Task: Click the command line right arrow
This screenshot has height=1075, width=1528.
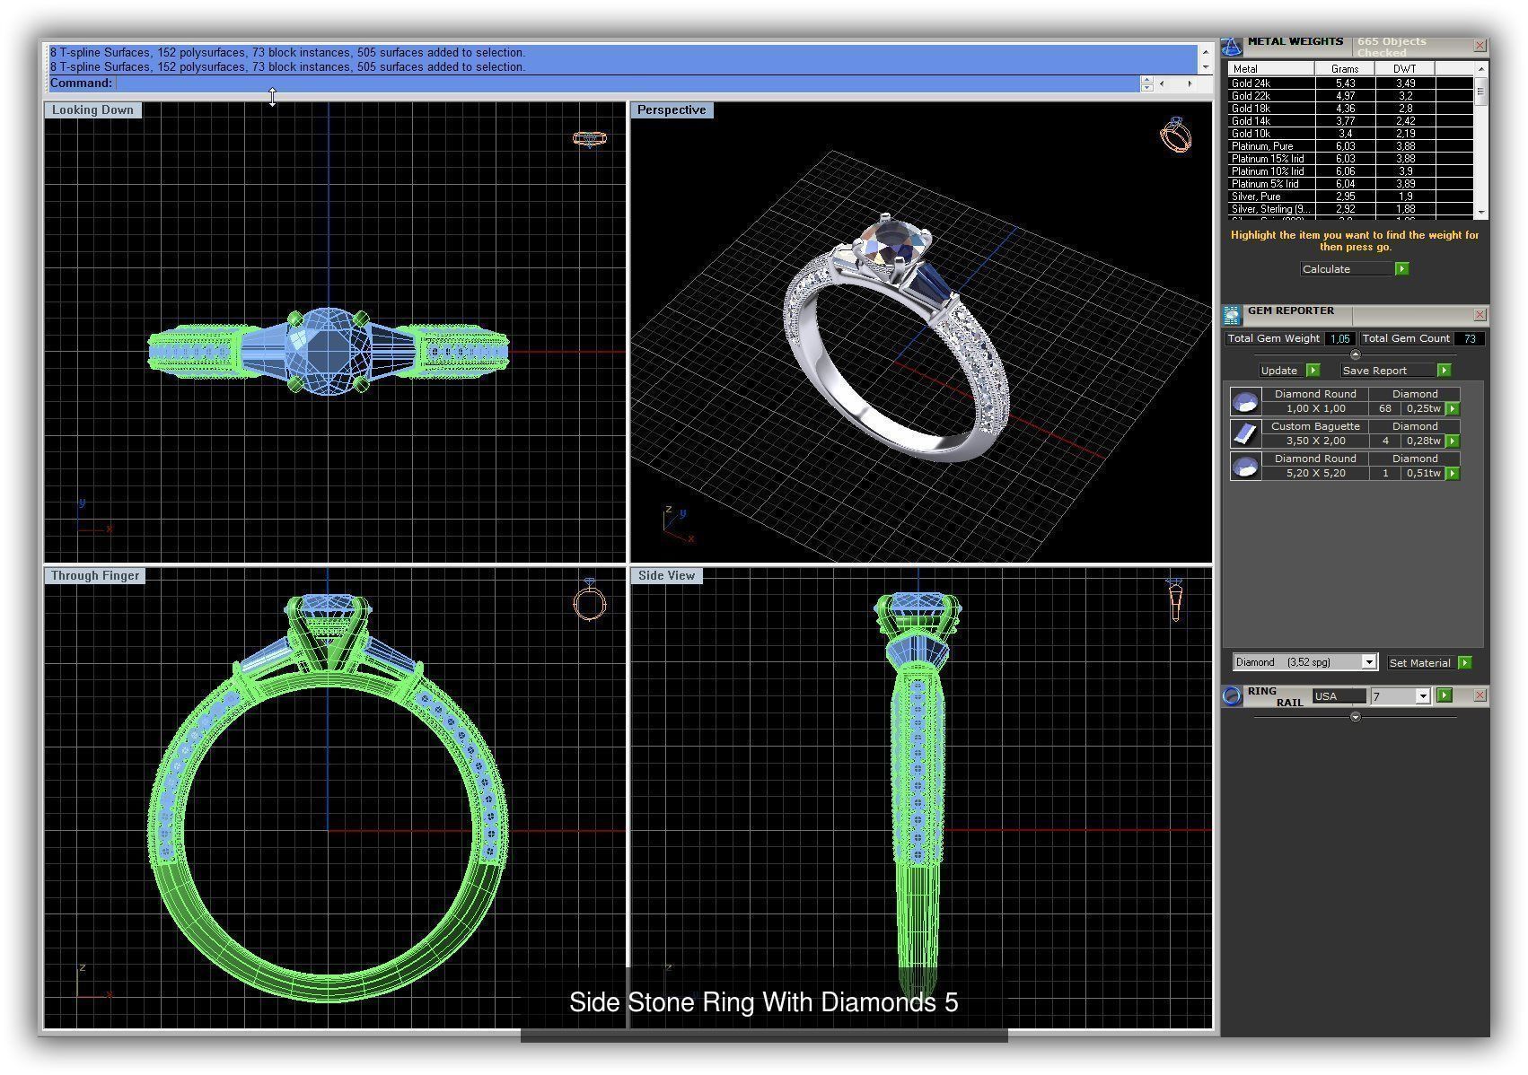Action: [1190, 83]
